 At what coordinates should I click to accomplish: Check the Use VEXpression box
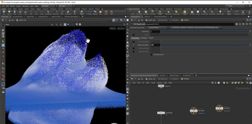tap(151, 55)
